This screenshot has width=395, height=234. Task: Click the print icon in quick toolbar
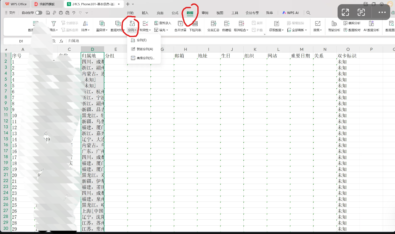61,13
